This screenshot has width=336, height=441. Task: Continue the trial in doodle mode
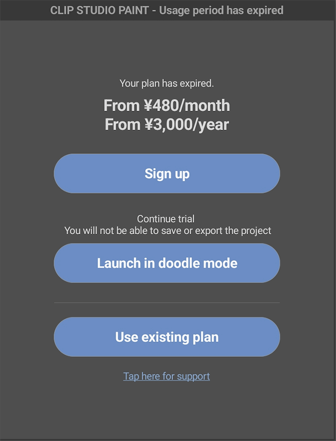click(x=167, y=263)
